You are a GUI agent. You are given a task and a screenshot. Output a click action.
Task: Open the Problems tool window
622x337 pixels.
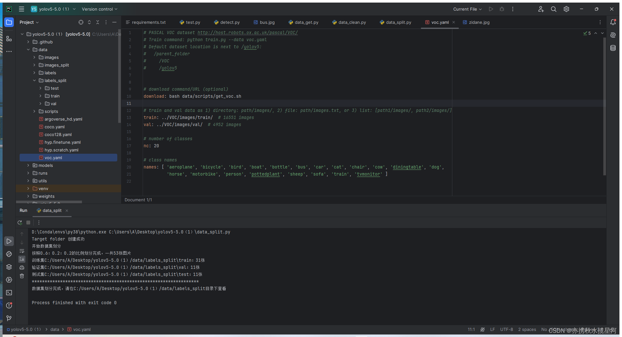[9, 305]
